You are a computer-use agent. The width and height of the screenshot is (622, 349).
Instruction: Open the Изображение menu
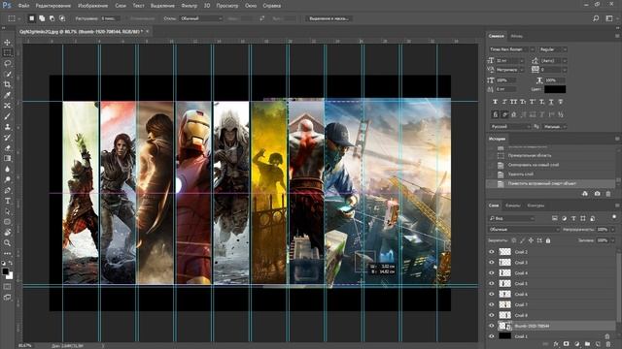coord(93,6)
